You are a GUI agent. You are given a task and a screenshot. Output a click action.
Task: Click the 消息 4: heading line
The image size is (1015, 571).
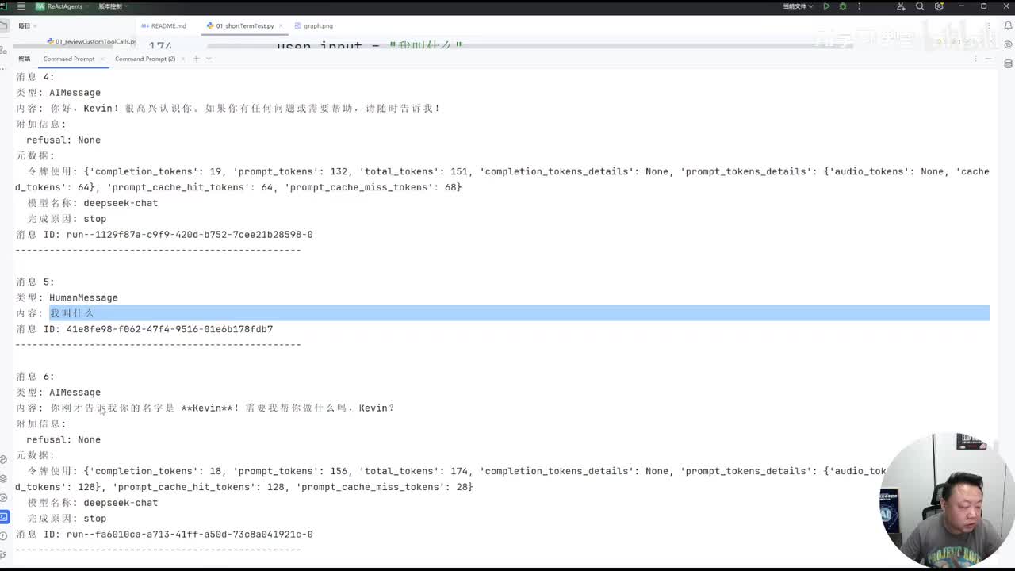pos(35,77)
